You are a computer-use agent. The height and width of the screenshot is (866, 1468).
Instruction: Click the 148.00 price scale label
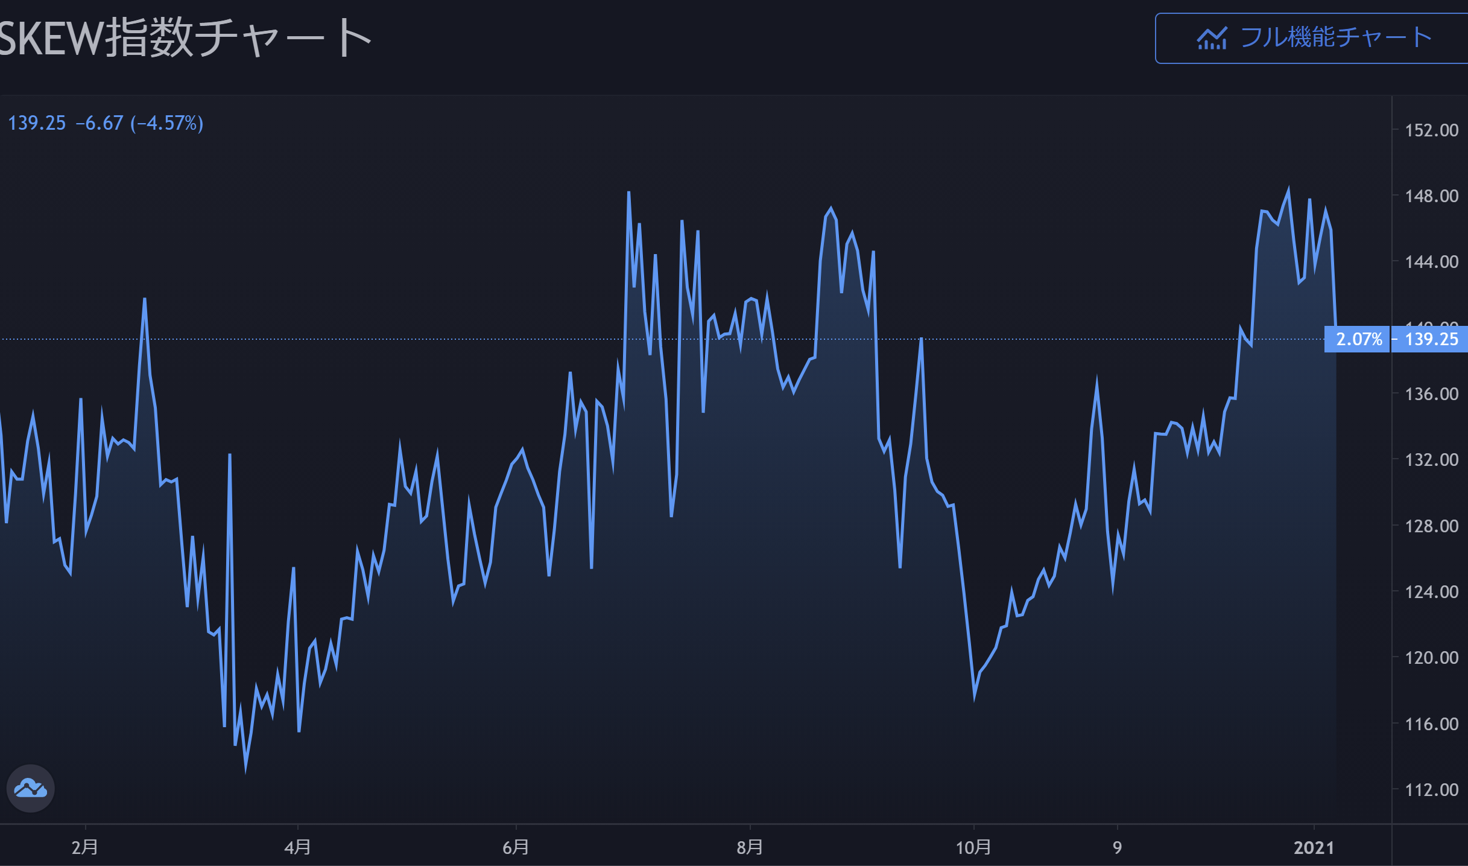pos(1431,196)
